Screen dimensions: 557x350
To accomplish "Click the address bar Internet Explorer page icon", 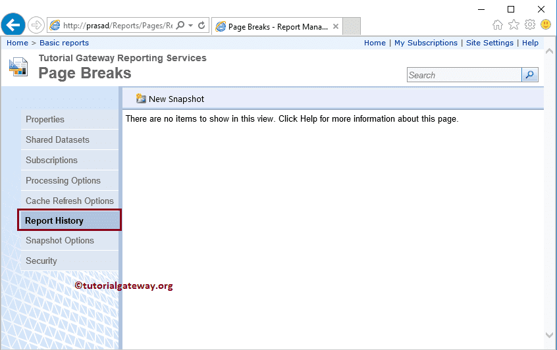I will [55, 25].
